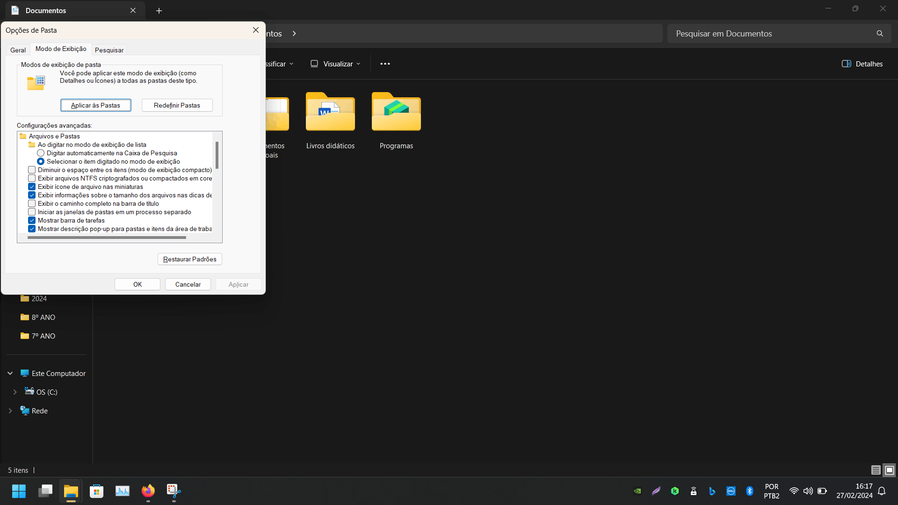Click the Restaurar Padrões button
The width and height of the screenshot is (898, 505).
[x=190, y=260]
